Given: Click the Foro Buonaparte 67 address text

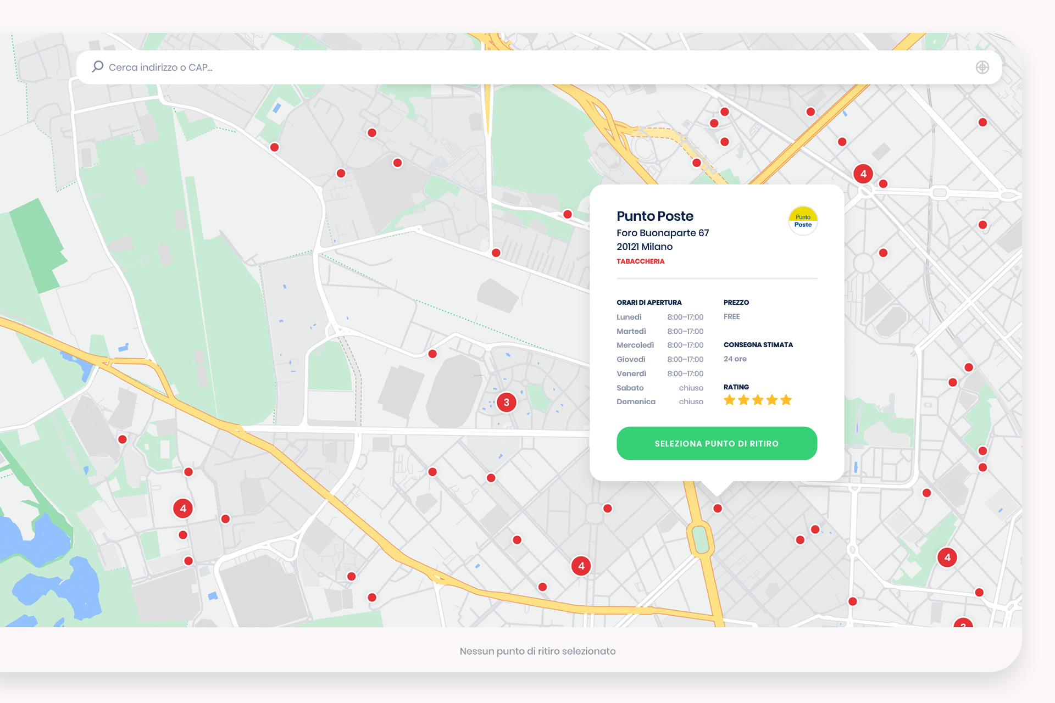Looking at the screenshot, I should [x=662, y=233].
